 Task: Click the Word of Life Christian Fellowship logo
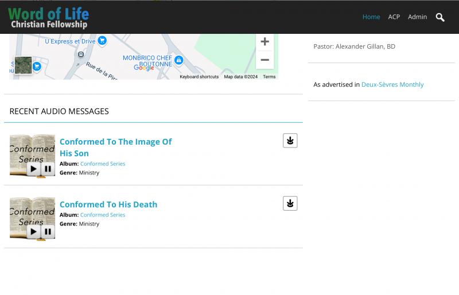(x=49, y=18)
